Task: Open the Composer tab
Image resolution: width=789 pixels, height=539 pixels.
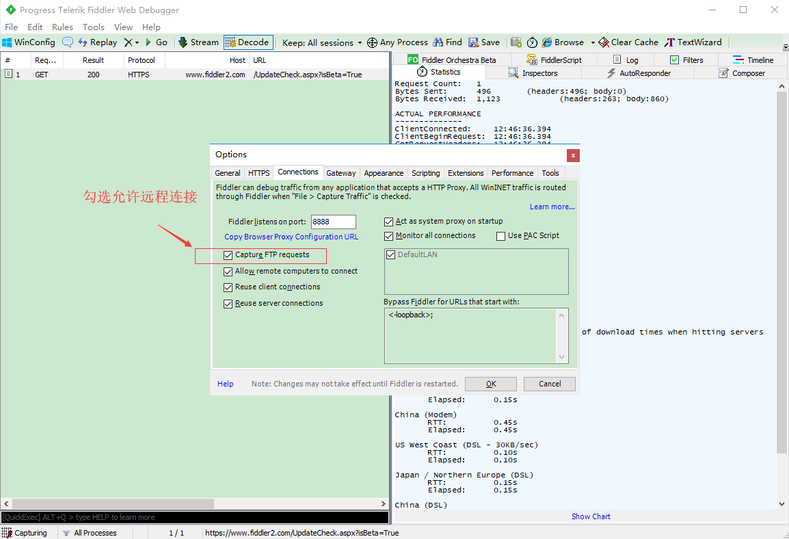Action: [x=741, y=73]
